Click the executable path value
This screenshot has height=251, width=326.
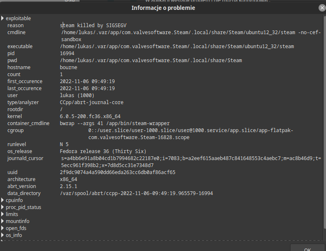(x=177, y=46)
